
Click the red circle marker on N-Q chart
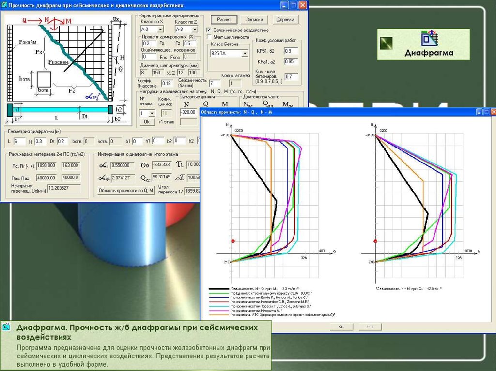(x=233, y=241)
